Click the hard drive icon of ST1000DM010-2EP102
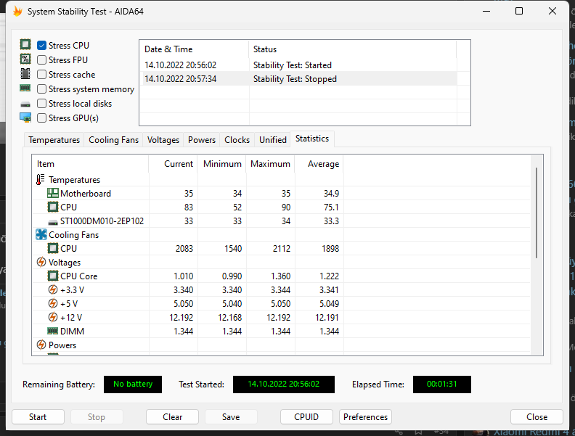 click(x=53, y=222)
